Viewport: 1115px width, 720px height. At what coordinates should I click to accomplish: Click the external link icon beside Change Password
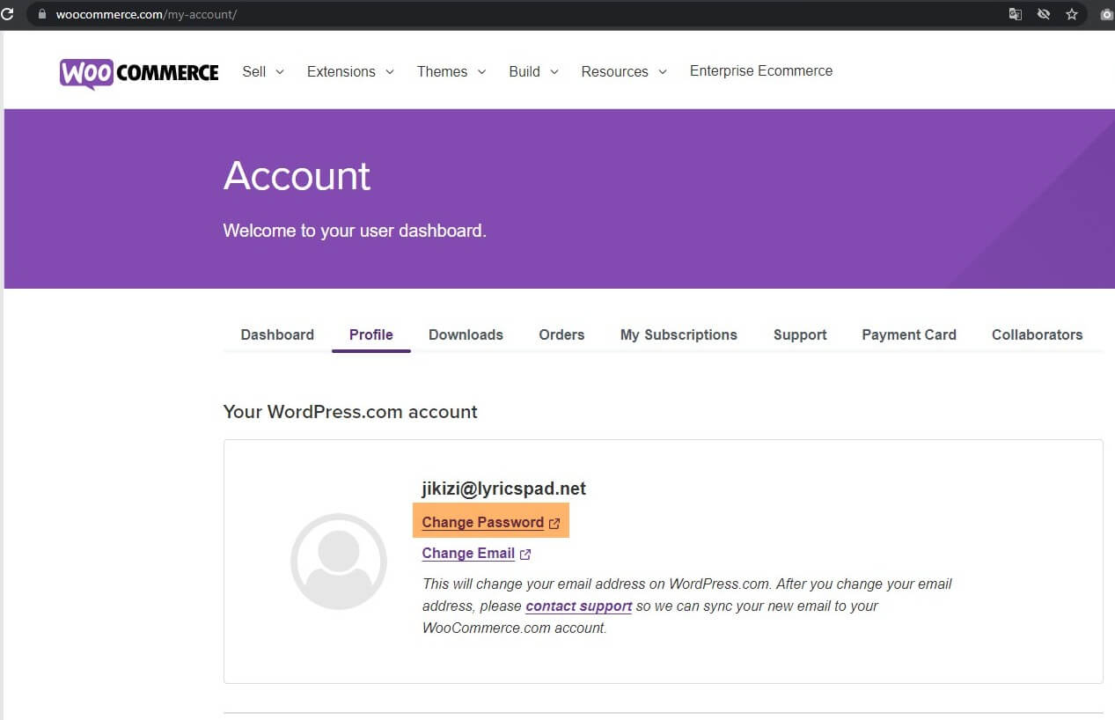[554, 523]
